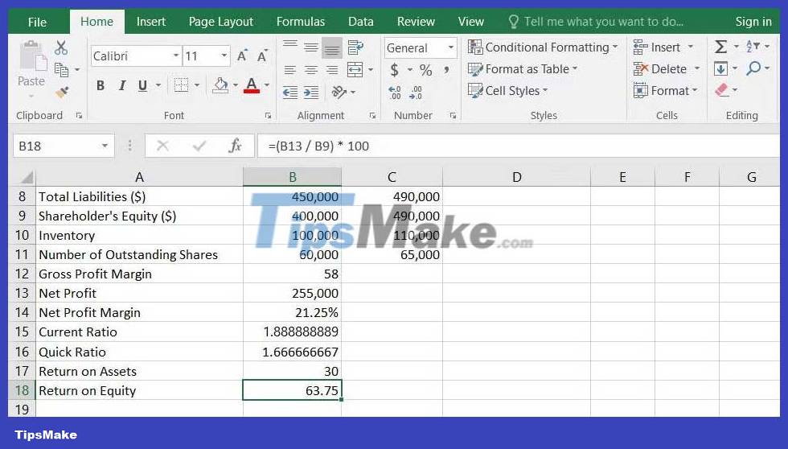Apply cell borders icon

point(181,85)
